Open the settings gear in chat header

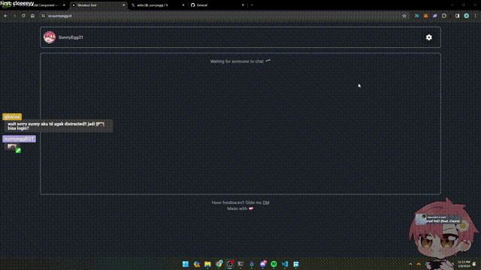tap(429, 37)
